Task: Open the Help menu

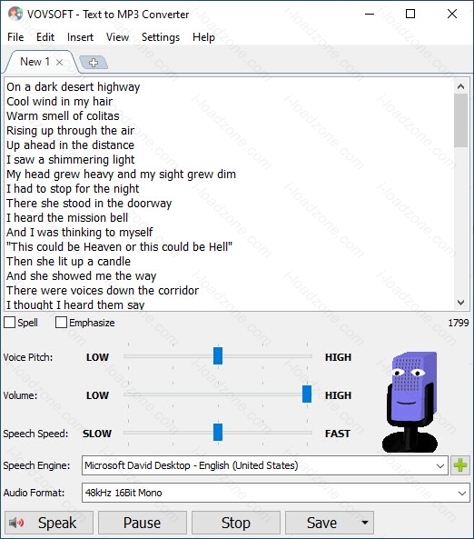Action: tap(203, 36)
